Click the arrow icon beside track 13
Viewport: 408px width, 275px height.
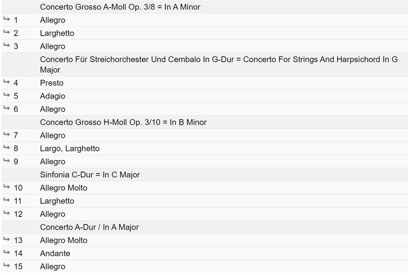6,239
